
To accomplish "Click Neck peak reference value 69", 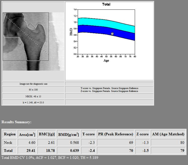I will pyautogui.click(x=131, y=143).
